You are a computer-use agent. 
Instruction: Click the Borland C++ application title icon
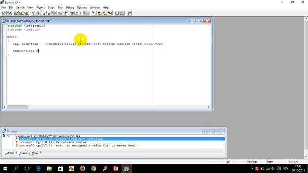[2, 2]
